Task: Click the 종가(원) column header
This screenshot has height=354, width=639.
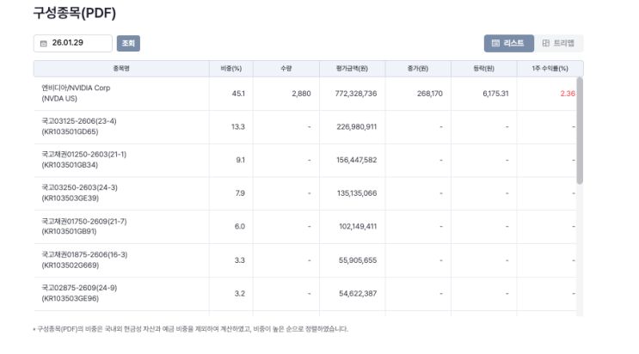Action: pos(418,69)
